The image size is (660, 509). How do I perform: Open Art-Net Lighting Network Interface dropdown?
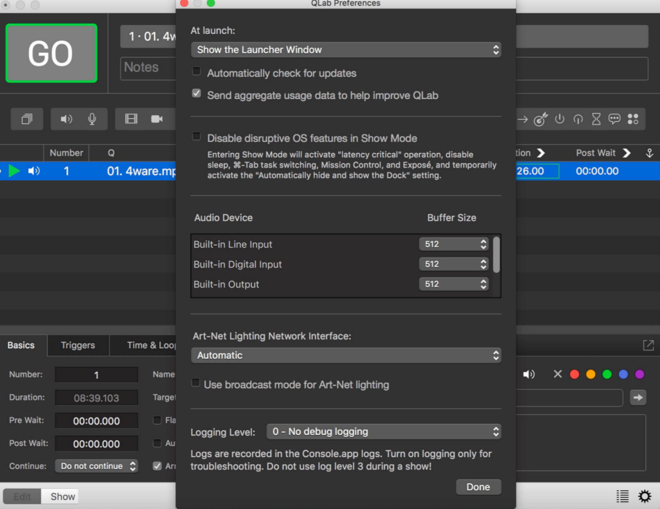(346, 355)
